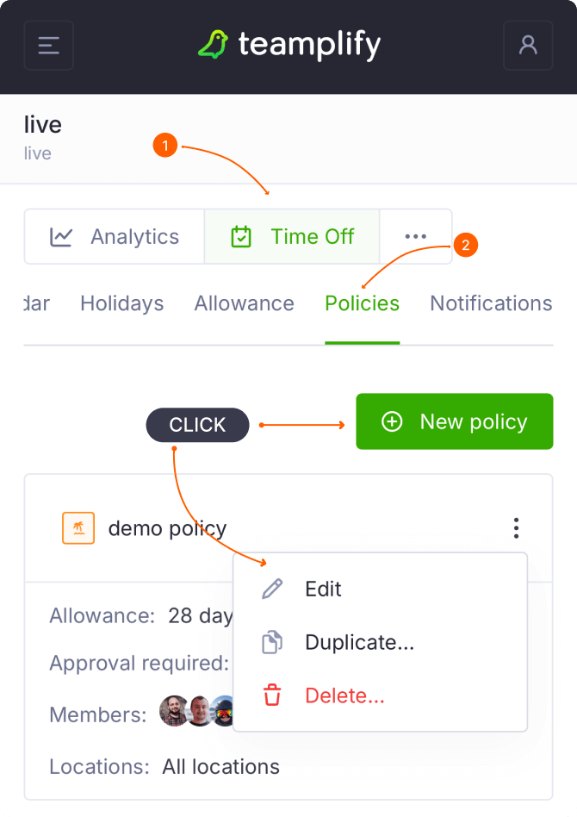Click the Time Off calendar icon

point(241,237)
